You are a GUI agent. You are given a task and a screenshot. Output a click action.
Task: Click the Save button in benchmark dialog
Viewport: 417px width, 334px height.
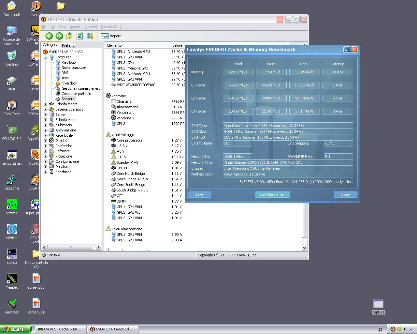tap(199, 194)
